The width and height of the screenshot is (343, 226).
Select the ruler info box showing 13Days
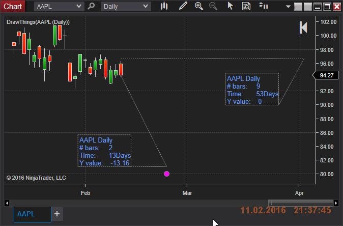pyautogui.click(x=104, y=151)
